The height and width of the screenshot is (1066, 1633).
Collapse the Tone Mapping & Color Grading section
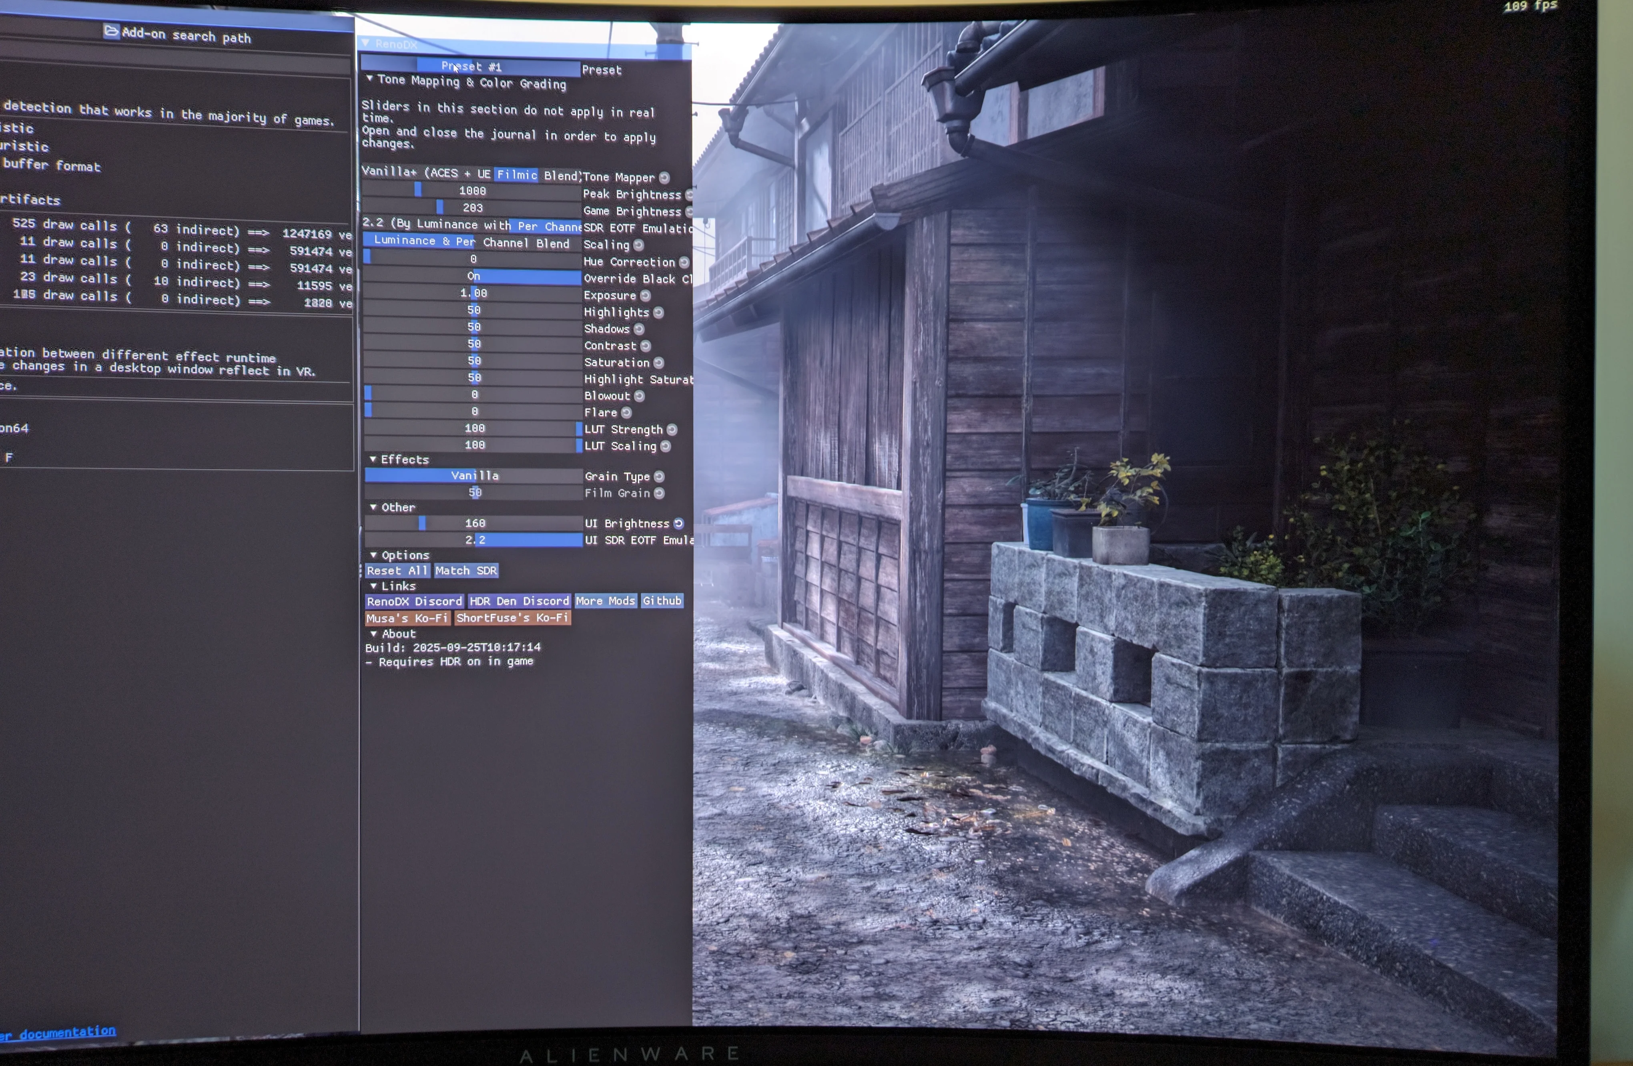pyautogui.click(x=370, y=79)
